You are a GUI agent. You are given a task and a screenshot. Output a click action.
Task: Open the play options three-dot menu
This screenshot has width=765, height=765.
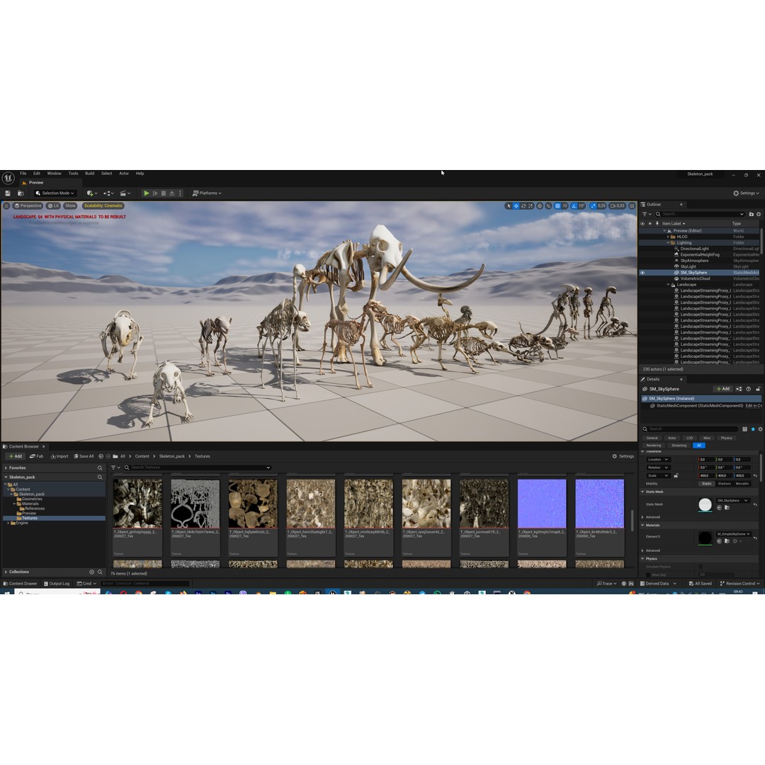[x=180, y=193]
